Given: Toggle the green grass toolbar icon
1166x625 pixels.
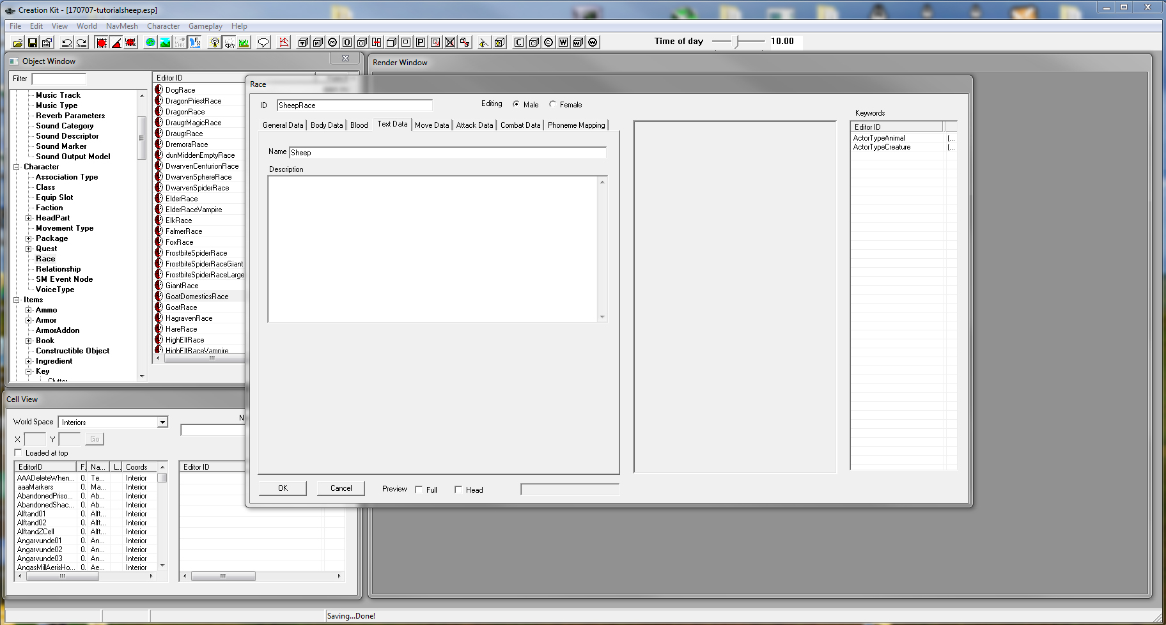Looking at the screenshot, I should (x=244, y=43).
